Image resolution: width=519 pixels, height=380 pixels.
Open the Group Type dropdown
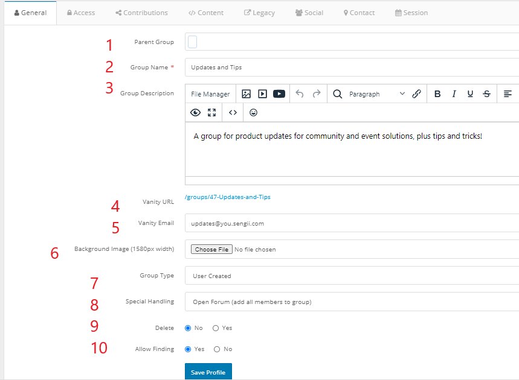coord(352,276)
